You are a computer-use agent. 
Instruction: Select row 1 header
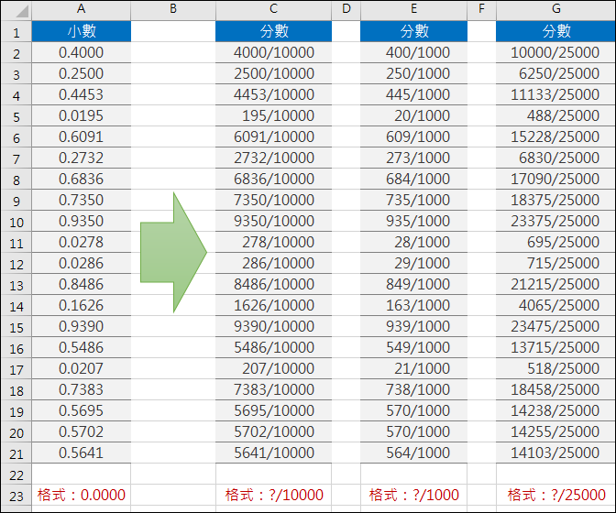tap(16, 32)
